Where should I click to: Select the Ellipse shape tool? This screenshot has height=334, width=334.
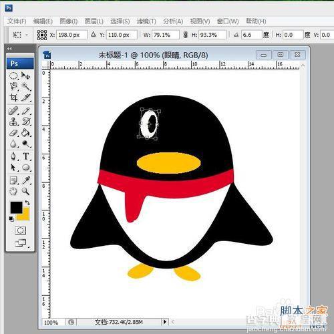(26, 167)
